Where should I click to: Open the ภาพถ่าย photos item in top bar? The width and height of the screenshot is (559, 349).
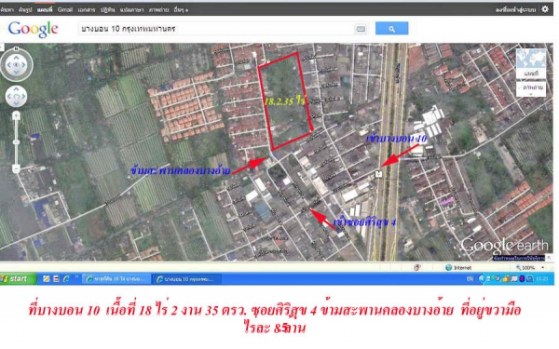point(158,9)
